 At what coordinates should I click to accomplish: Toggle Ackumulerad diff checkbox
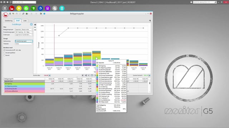pos(4,50)
